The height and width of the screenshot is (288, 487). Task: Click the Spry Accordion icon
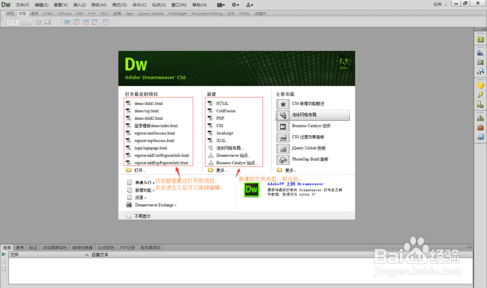click(86, 22)
